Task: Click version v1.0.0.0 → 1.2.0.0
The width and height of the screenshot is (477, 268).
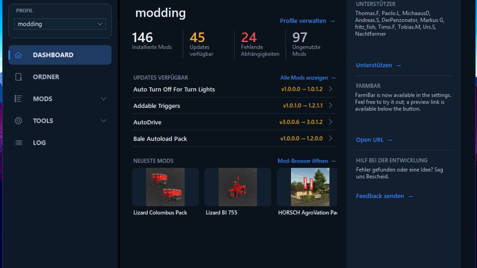Action: click(301, 138)
